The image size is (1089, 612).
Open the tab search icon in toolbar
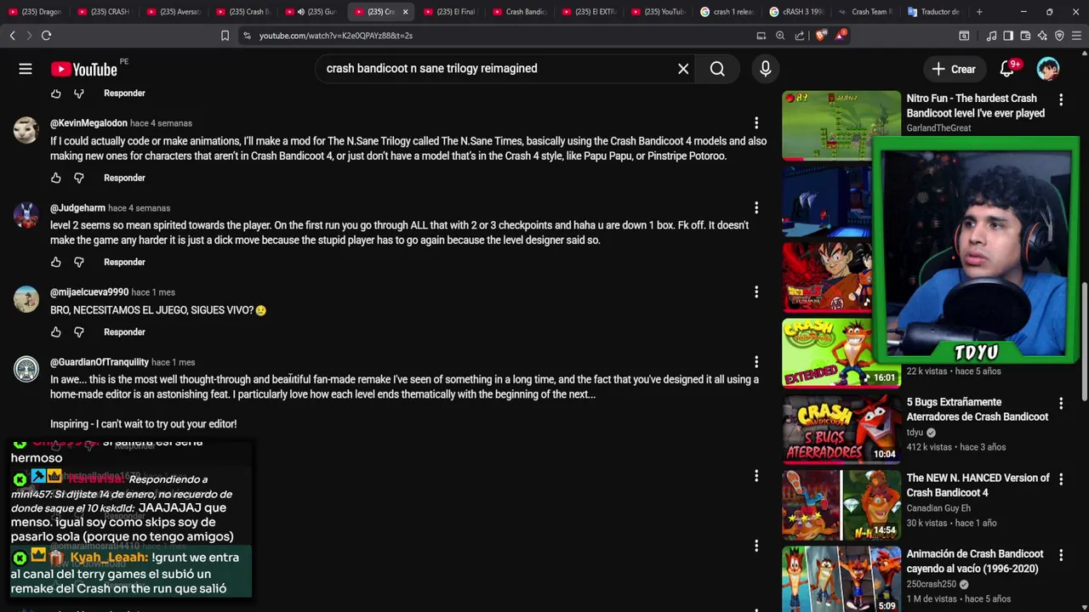pyautogui.click(x=964, y=36)
